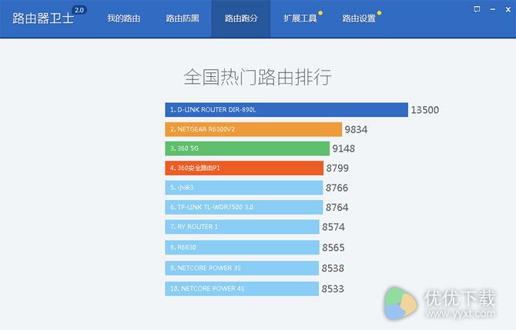The width and height of the screenshot is (516, 330).
Task: Click the score value 8533
Action: click(333, 289)
